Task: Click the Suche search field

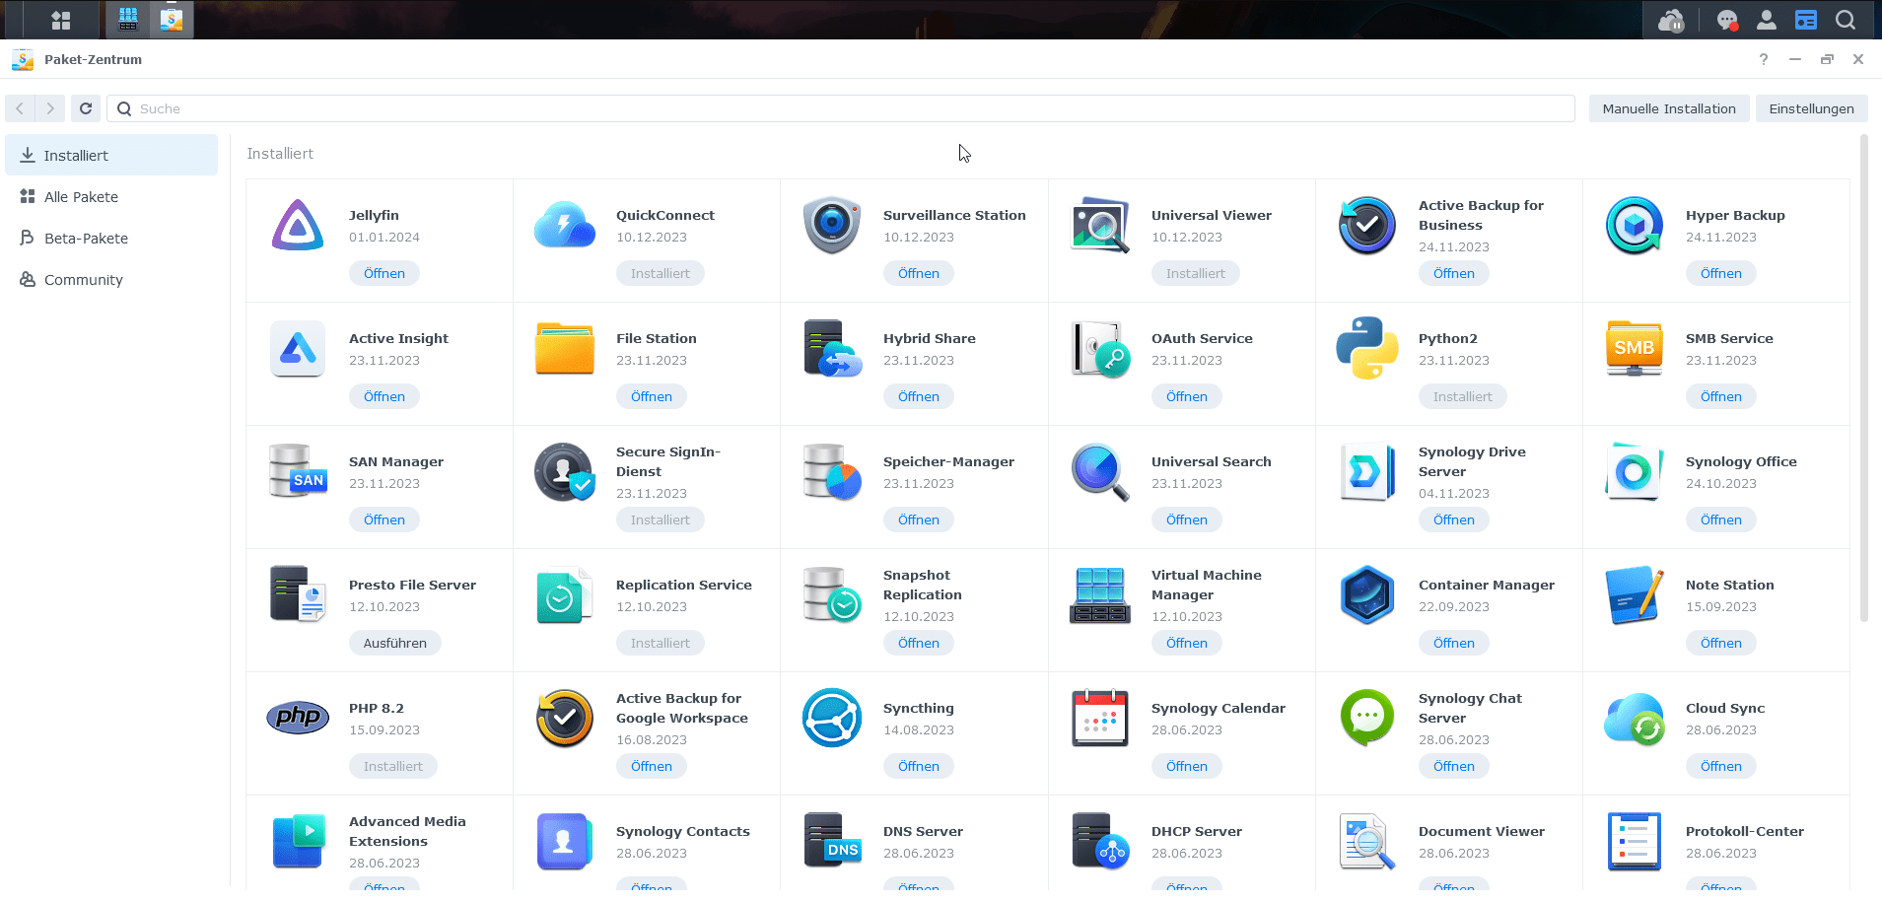Action: click(x=841, y=108)
